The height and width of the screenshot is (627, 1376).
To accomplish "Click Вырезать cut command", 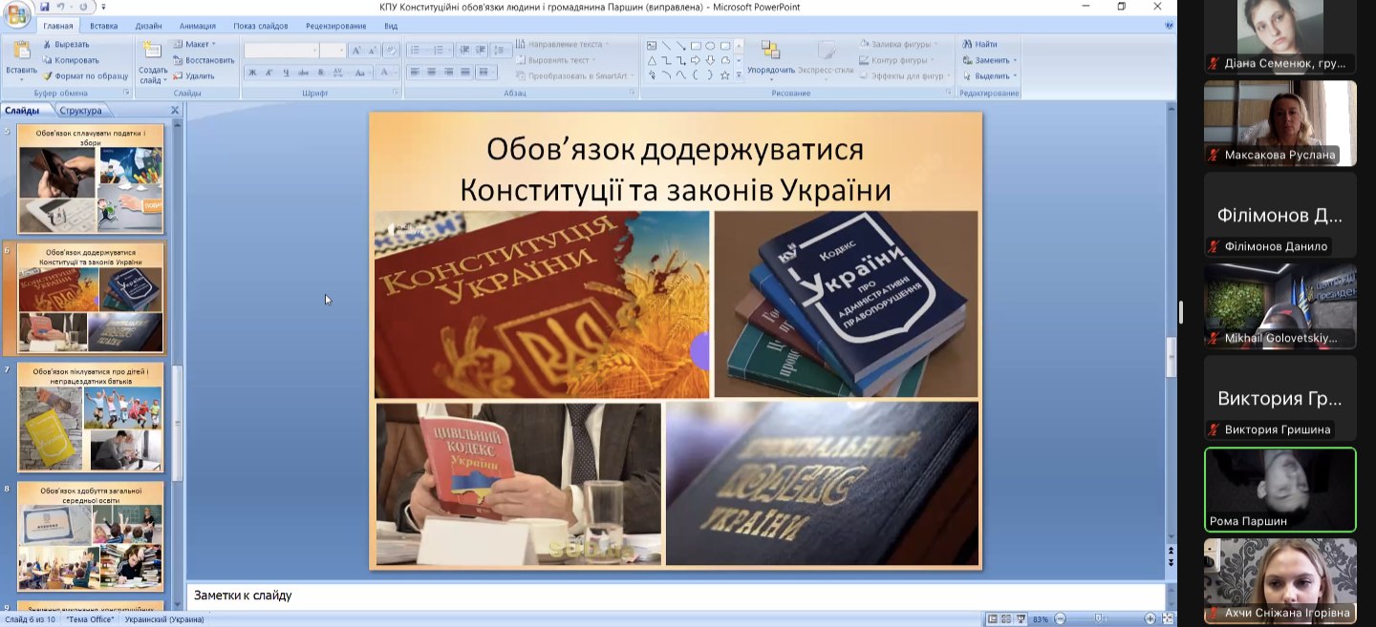I will pyautogui.click(x=71, y=44).
